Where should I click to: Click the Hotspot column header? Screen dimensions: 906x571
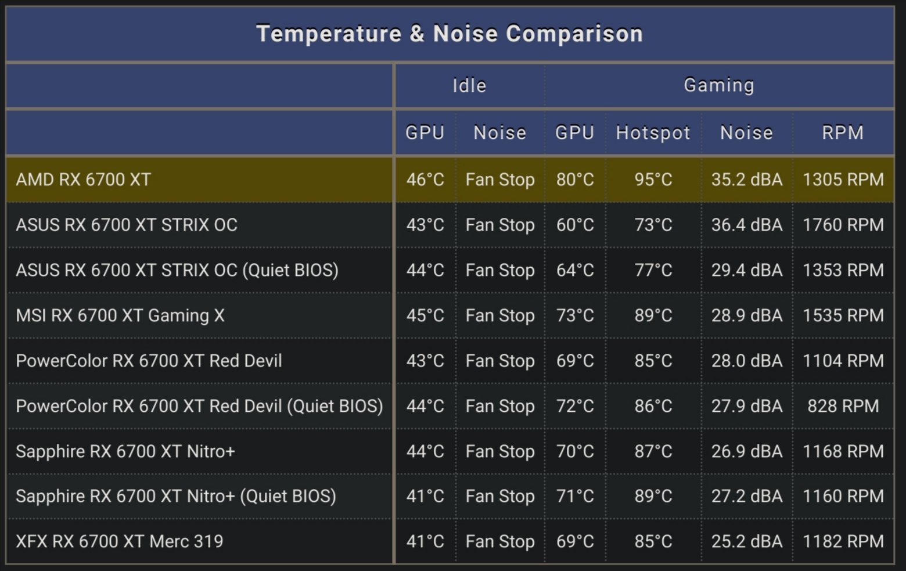653,133
